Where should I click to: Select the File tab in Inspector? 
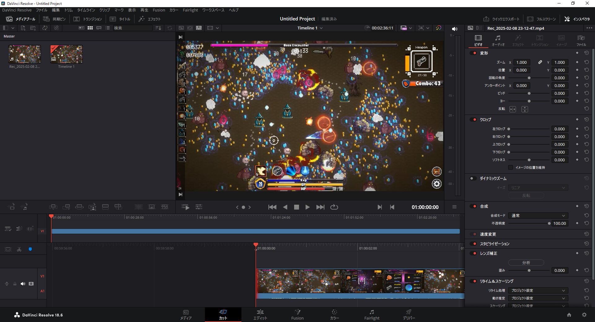(x=581, y=40)
